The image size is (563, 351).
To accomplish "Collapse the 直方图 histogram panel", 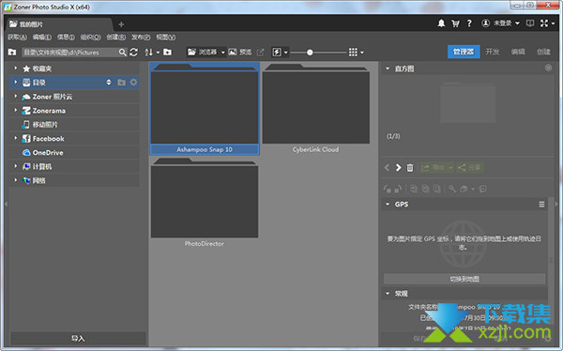I will tap(388, 69).
